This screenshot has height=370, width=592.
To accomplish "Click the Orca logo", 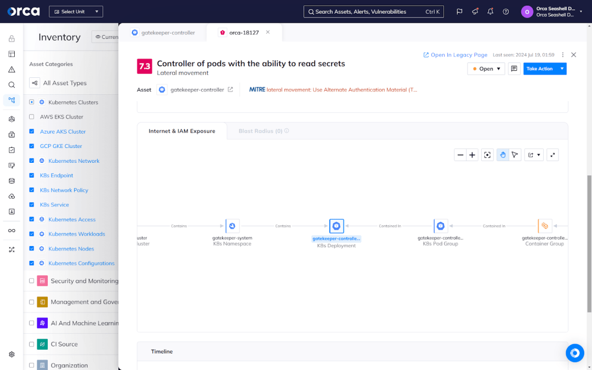I will pos(24,12).
